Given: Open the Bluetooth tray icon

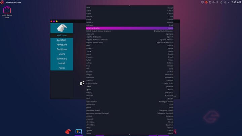Looking at the screenshot, I should click(217, 2).
